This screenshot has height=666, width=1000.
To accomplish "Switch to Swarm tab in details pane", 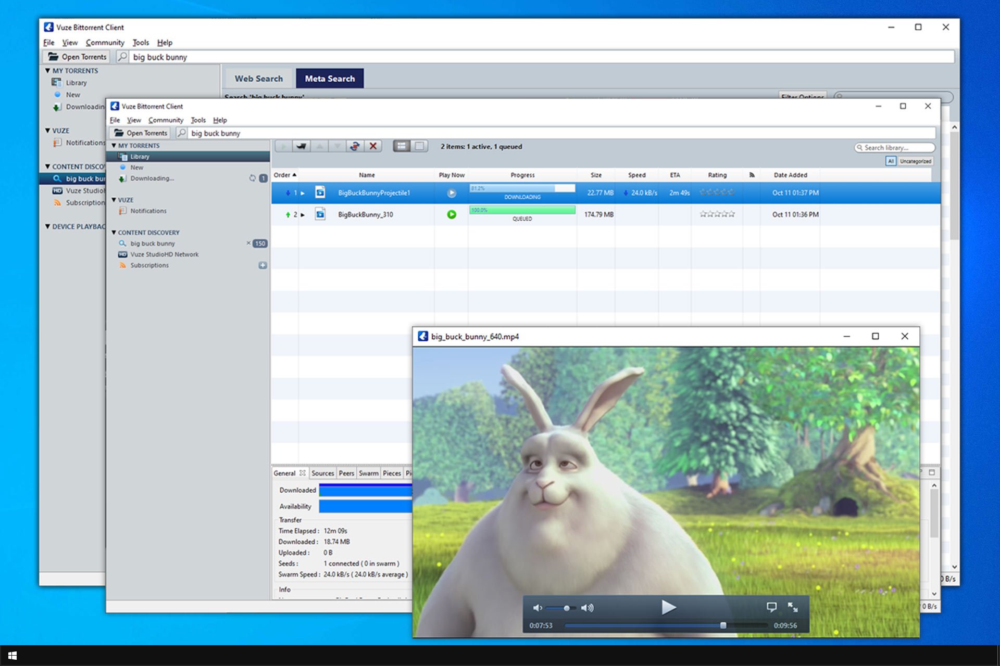I will 368,473.
